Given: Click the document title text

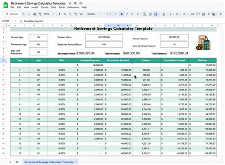Looking at the screenshot, I should click(x=38, y=3).
